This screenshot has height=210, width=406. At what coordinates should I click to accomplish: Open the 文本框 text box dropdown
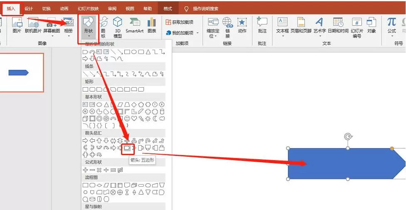pyautogui.click(x=282, y=27)
